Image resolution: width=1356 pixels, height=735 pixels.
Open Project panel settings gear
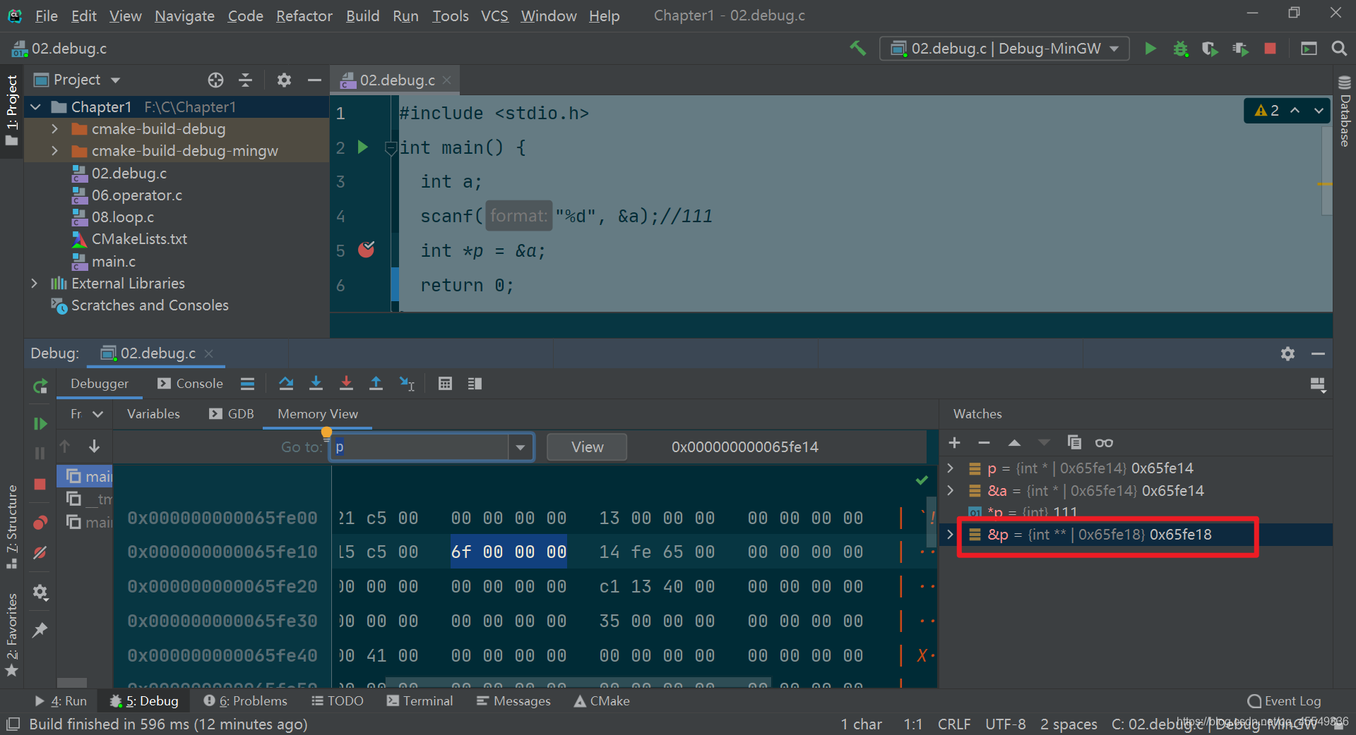pos(284,80)
